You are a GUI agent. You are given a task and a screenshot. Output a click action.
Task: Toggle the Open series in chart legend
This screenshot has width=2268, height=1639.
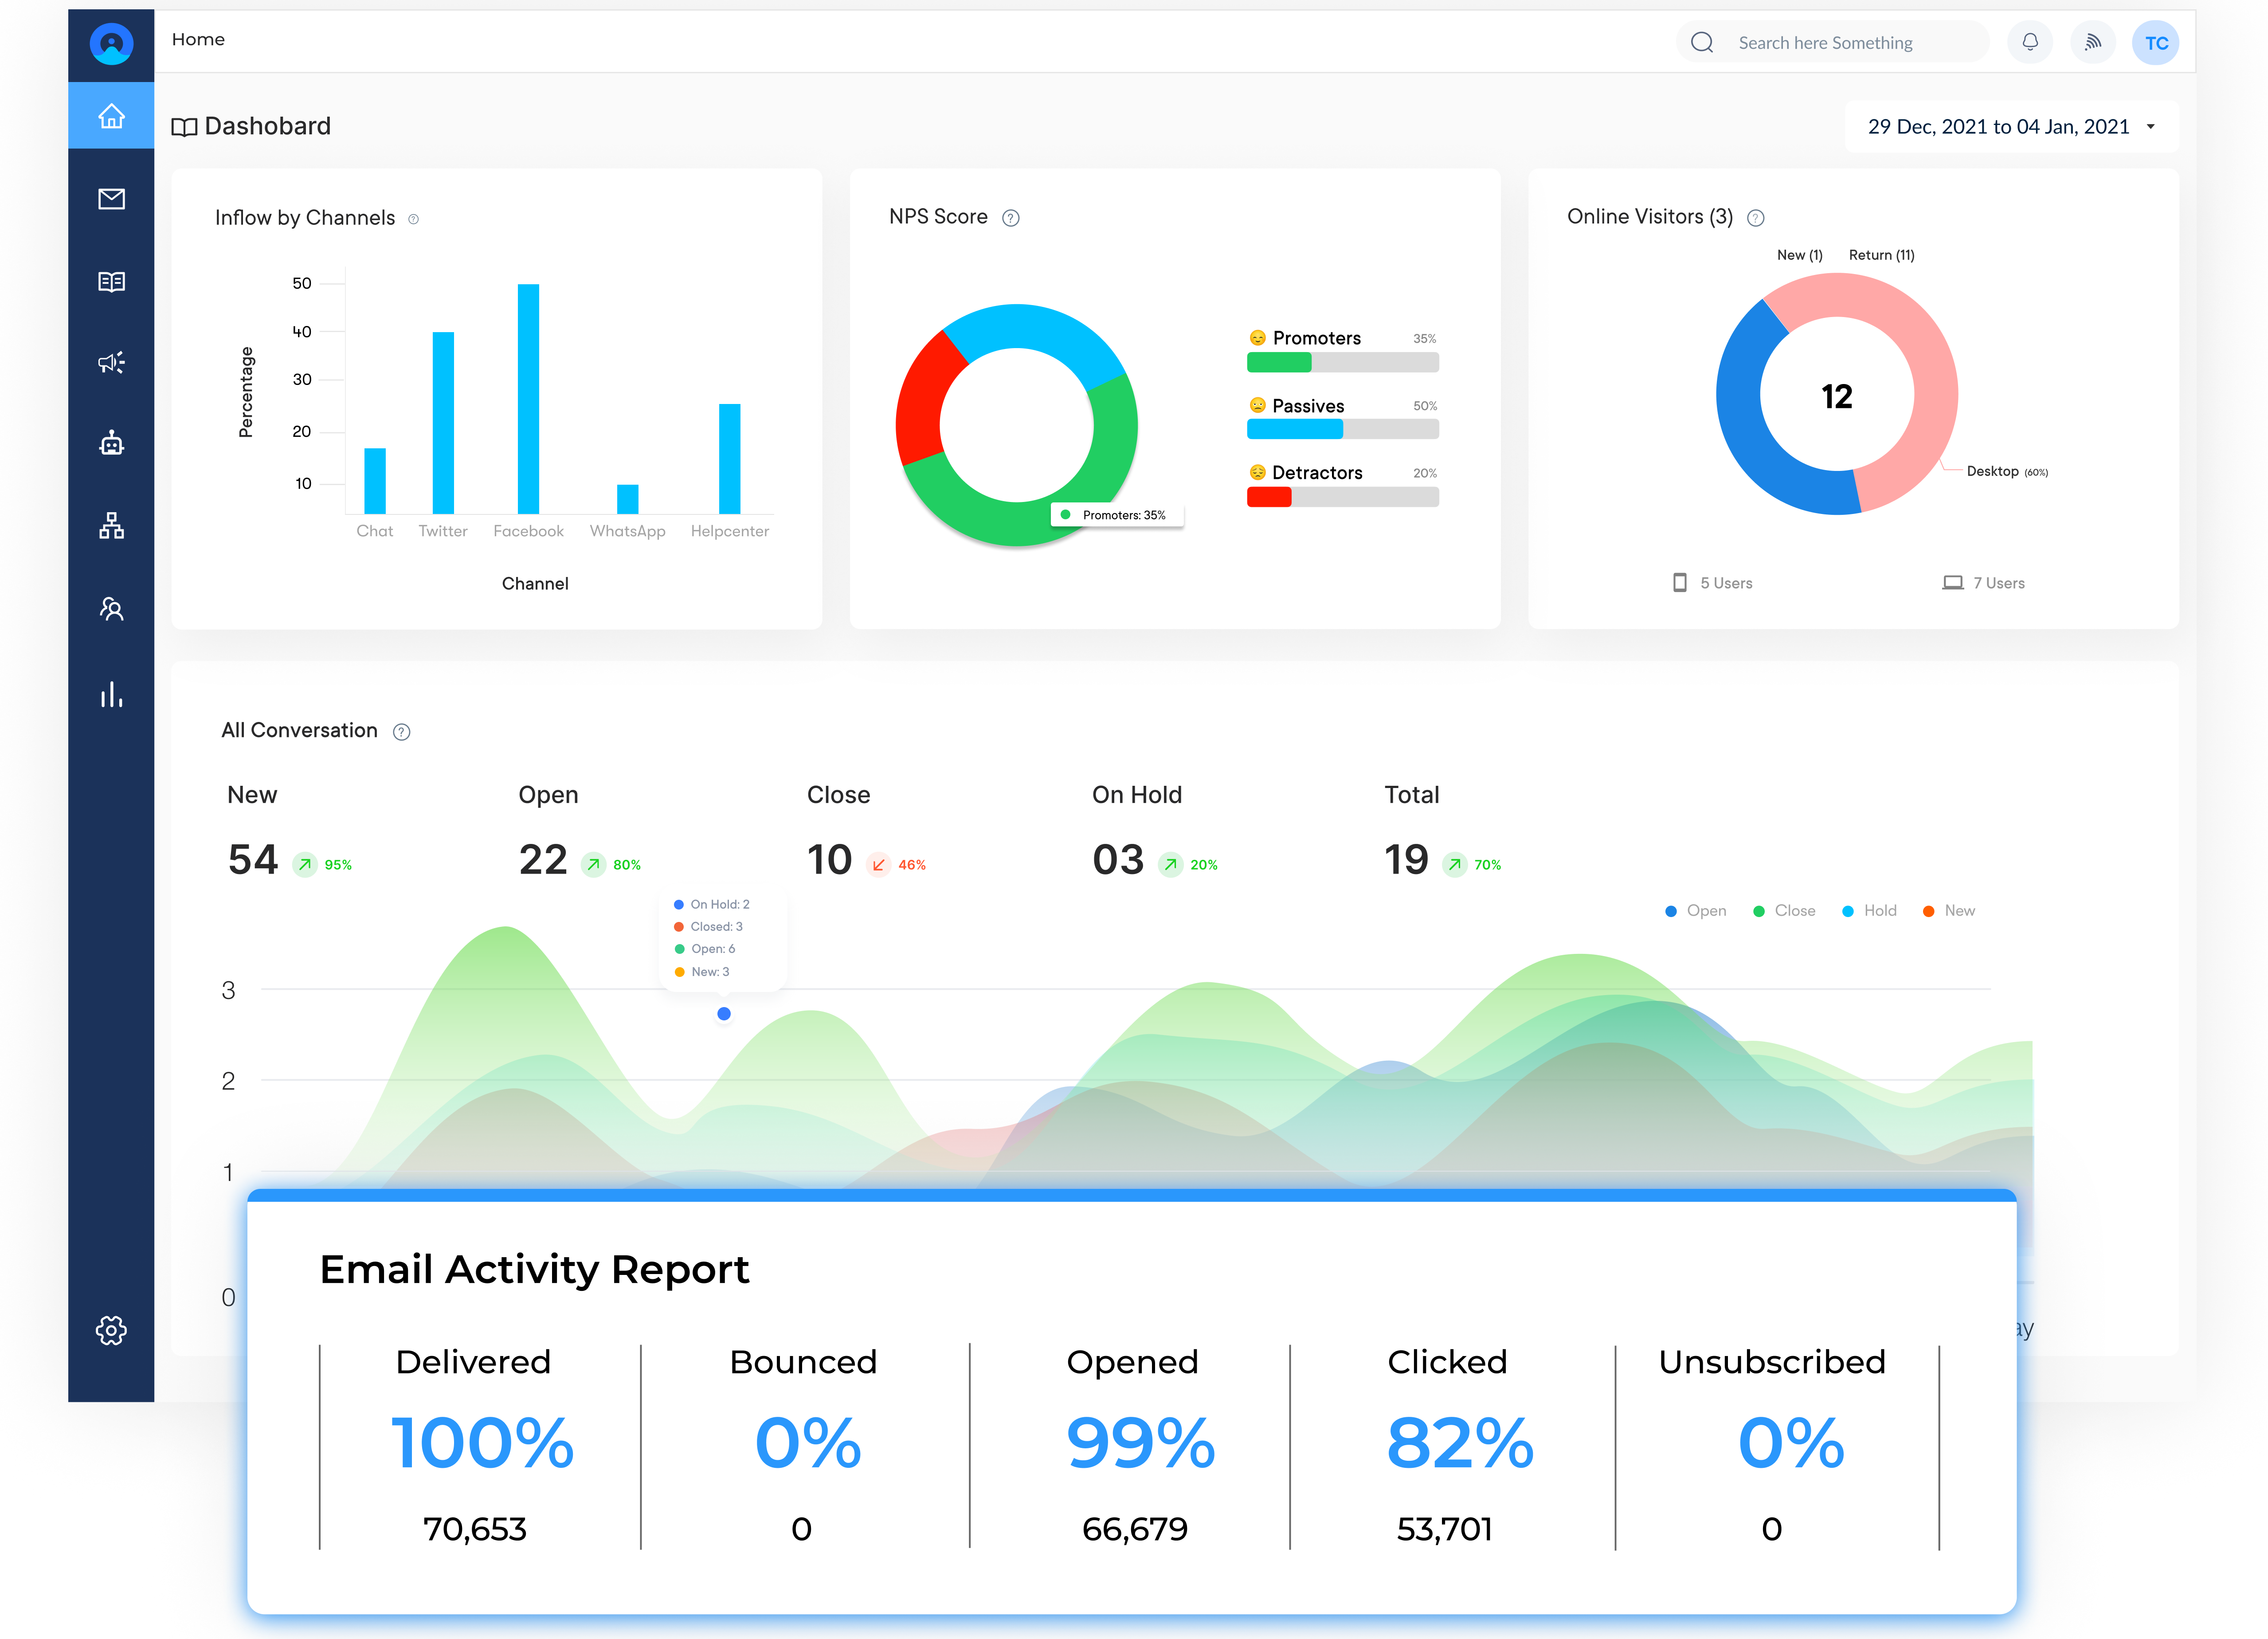(x=1696, y=910)
